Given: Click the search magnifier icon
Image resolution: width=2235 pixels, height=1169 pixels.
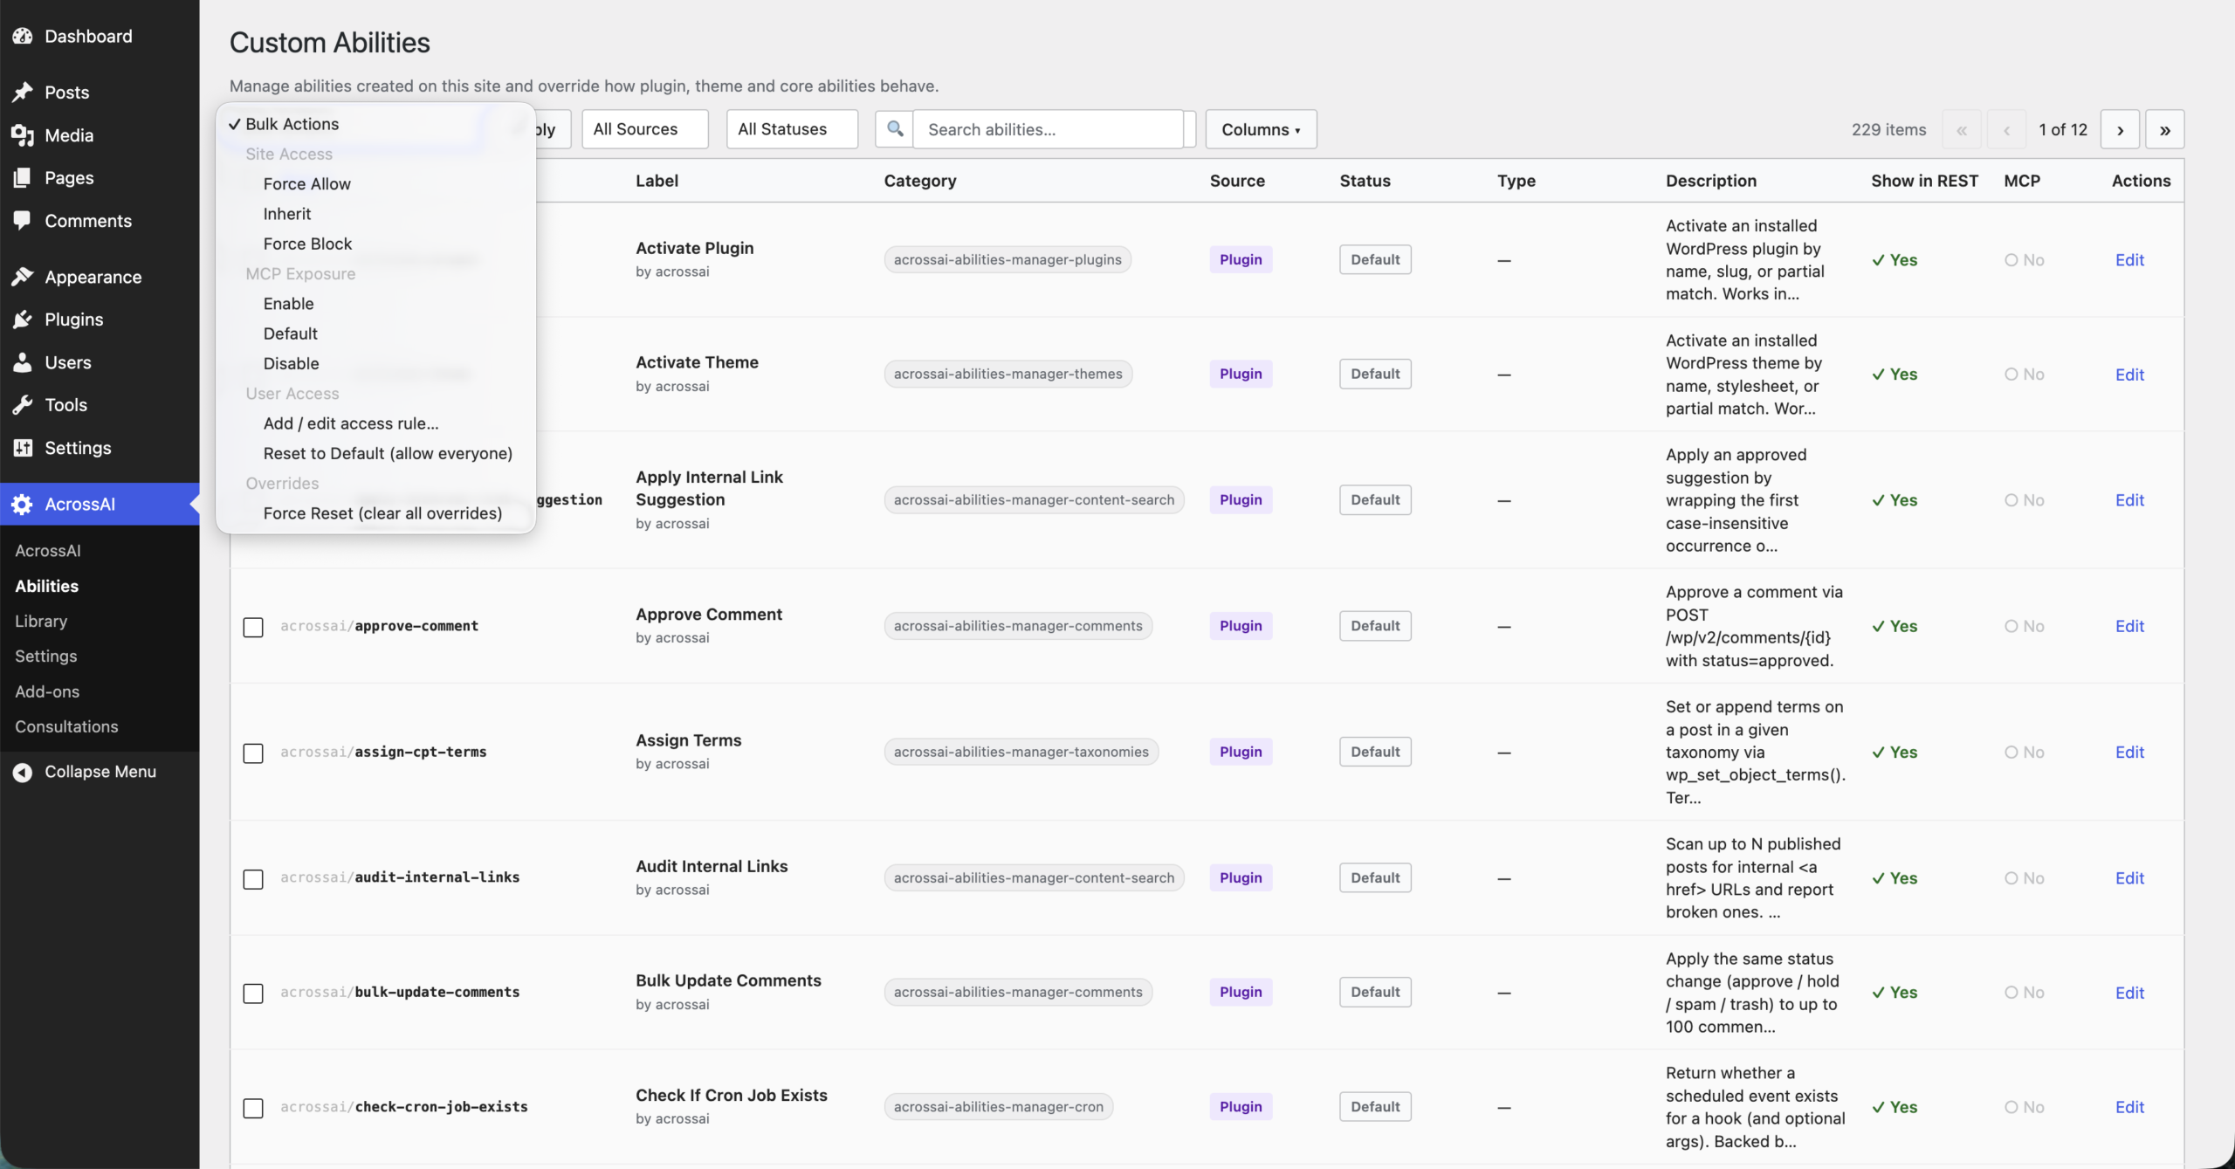Looking at the screenshot, I should point(895,129).
